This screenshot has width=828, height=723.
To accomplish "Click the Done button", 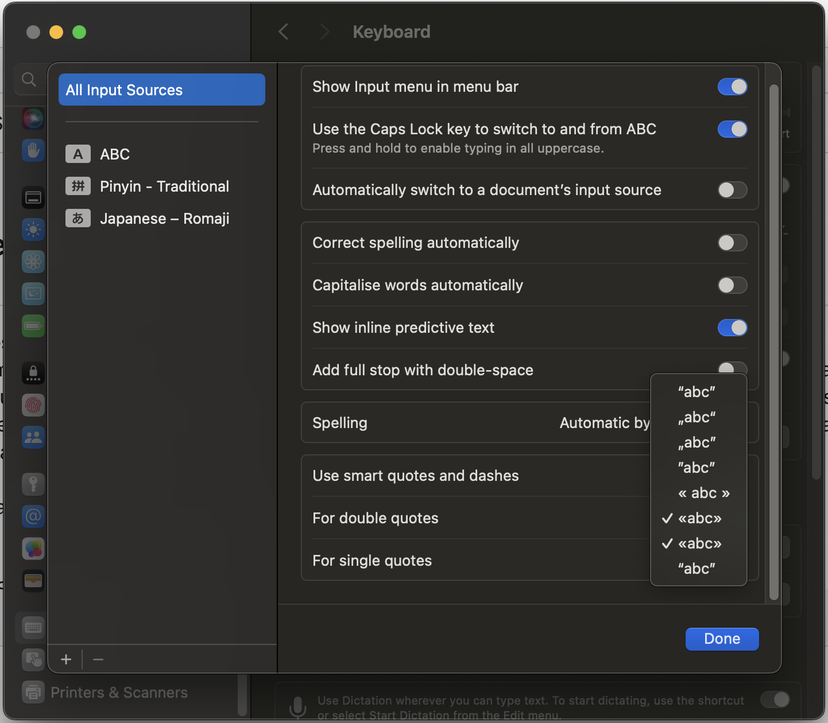I will click(x=722, y=639).
